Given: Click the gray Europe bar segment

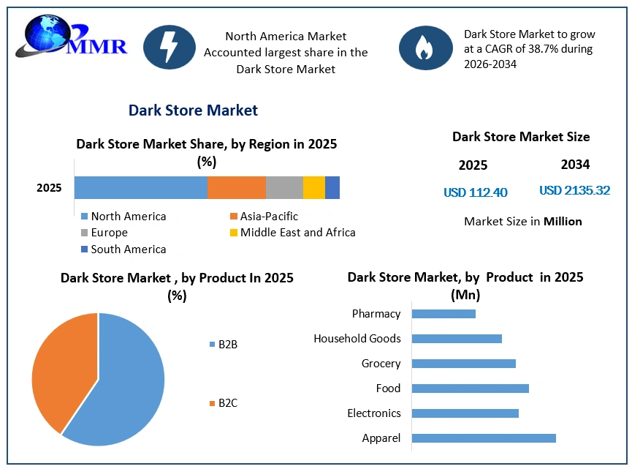Looking at the screenshot, I should pyautogui.click(x=284, y=188).
